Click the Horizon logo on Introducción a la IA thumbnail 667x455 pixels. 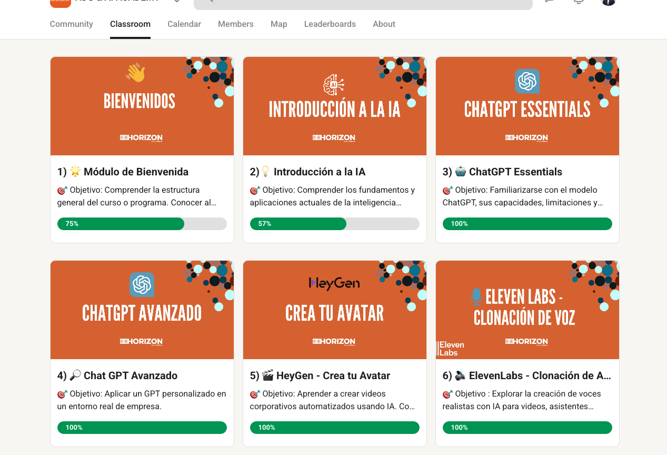[334, 138]
